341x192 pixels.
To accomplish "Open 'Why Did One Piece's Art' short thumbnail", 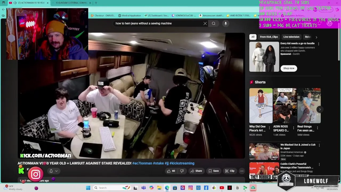I will click(x=261, y=106).
